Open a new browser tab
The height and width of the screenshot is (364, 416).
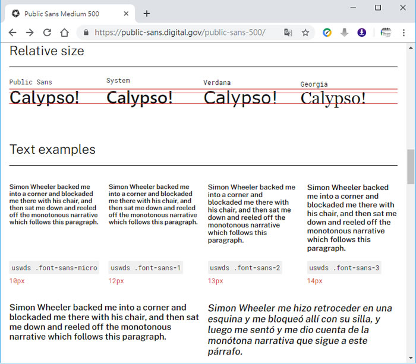[x=147, y=14]
